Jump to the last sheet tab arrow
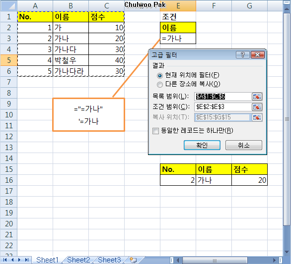 pos(27,260)
